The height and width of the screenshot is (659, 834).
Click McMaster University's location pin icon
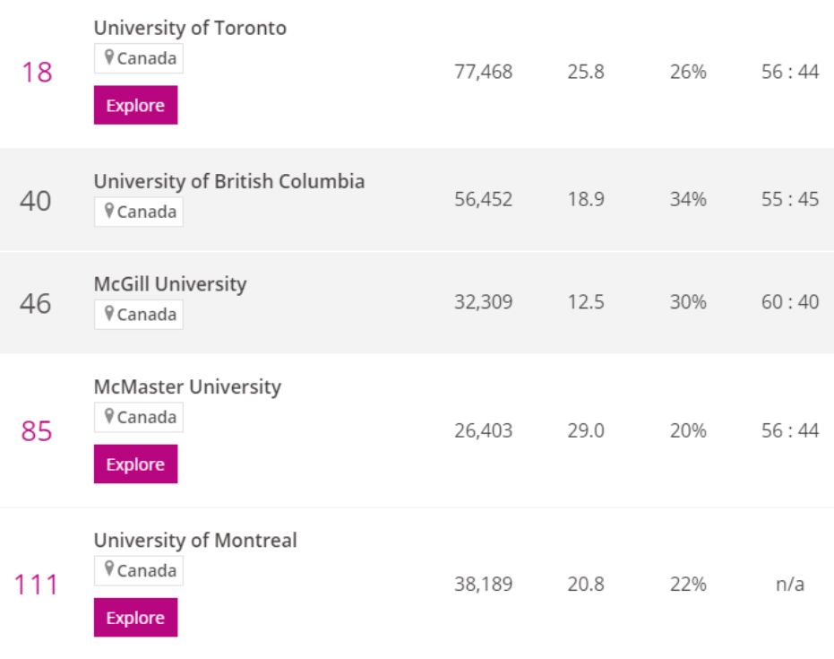tap(109, 417)
